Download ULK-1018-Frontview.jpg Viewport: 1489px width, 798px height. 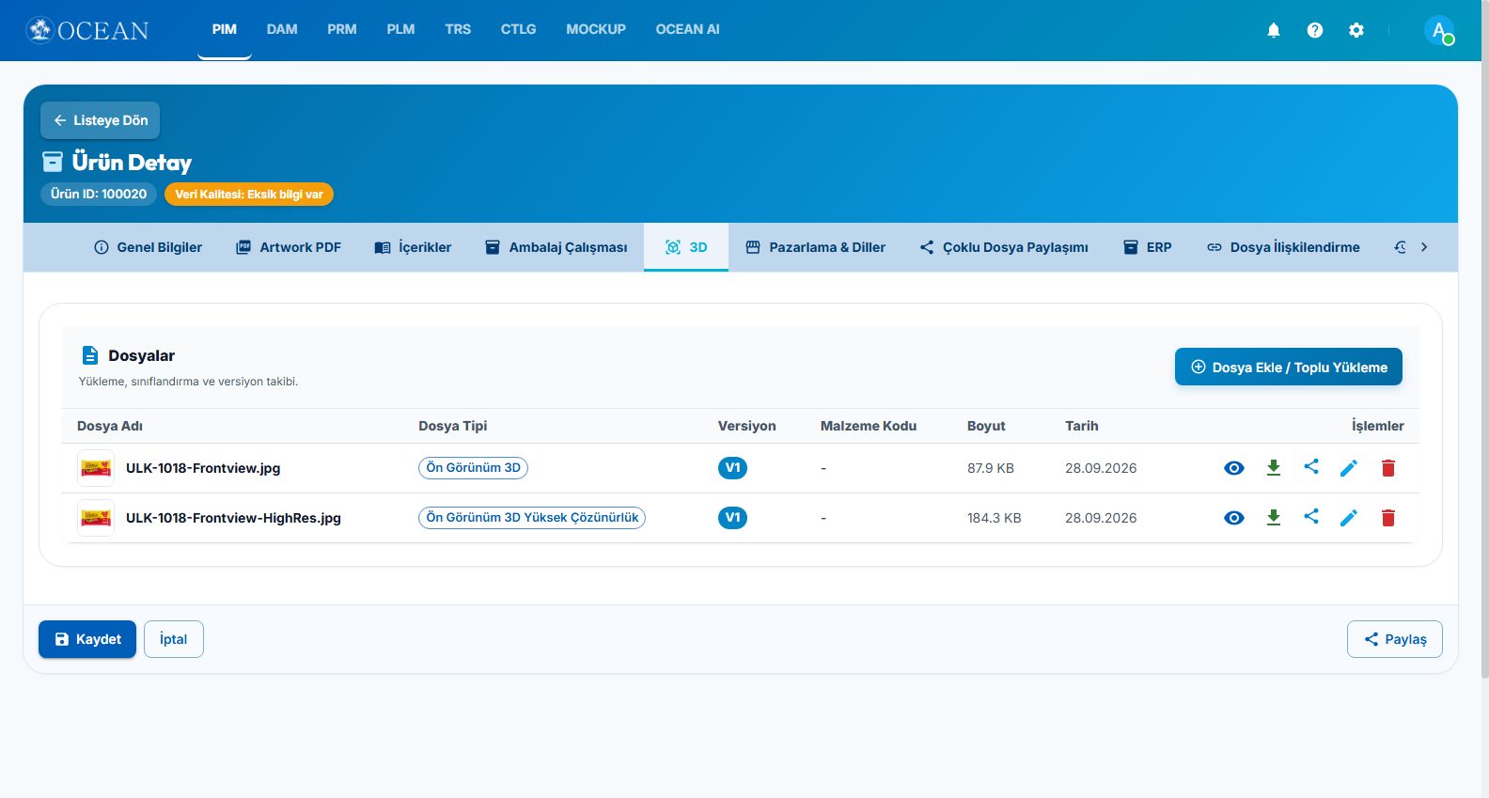1274,468
